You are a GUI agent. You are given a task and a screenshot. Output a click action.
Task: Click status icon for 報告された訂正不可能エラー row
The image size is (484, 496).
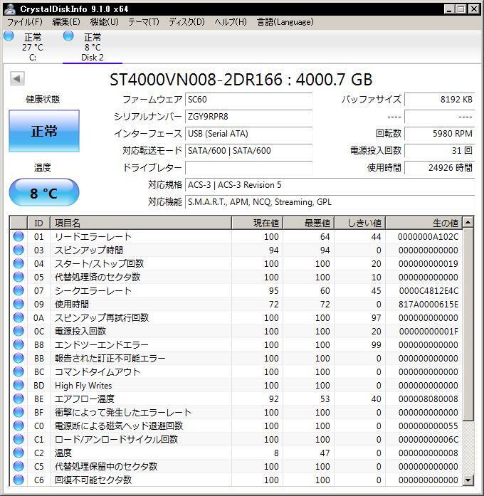19,358
